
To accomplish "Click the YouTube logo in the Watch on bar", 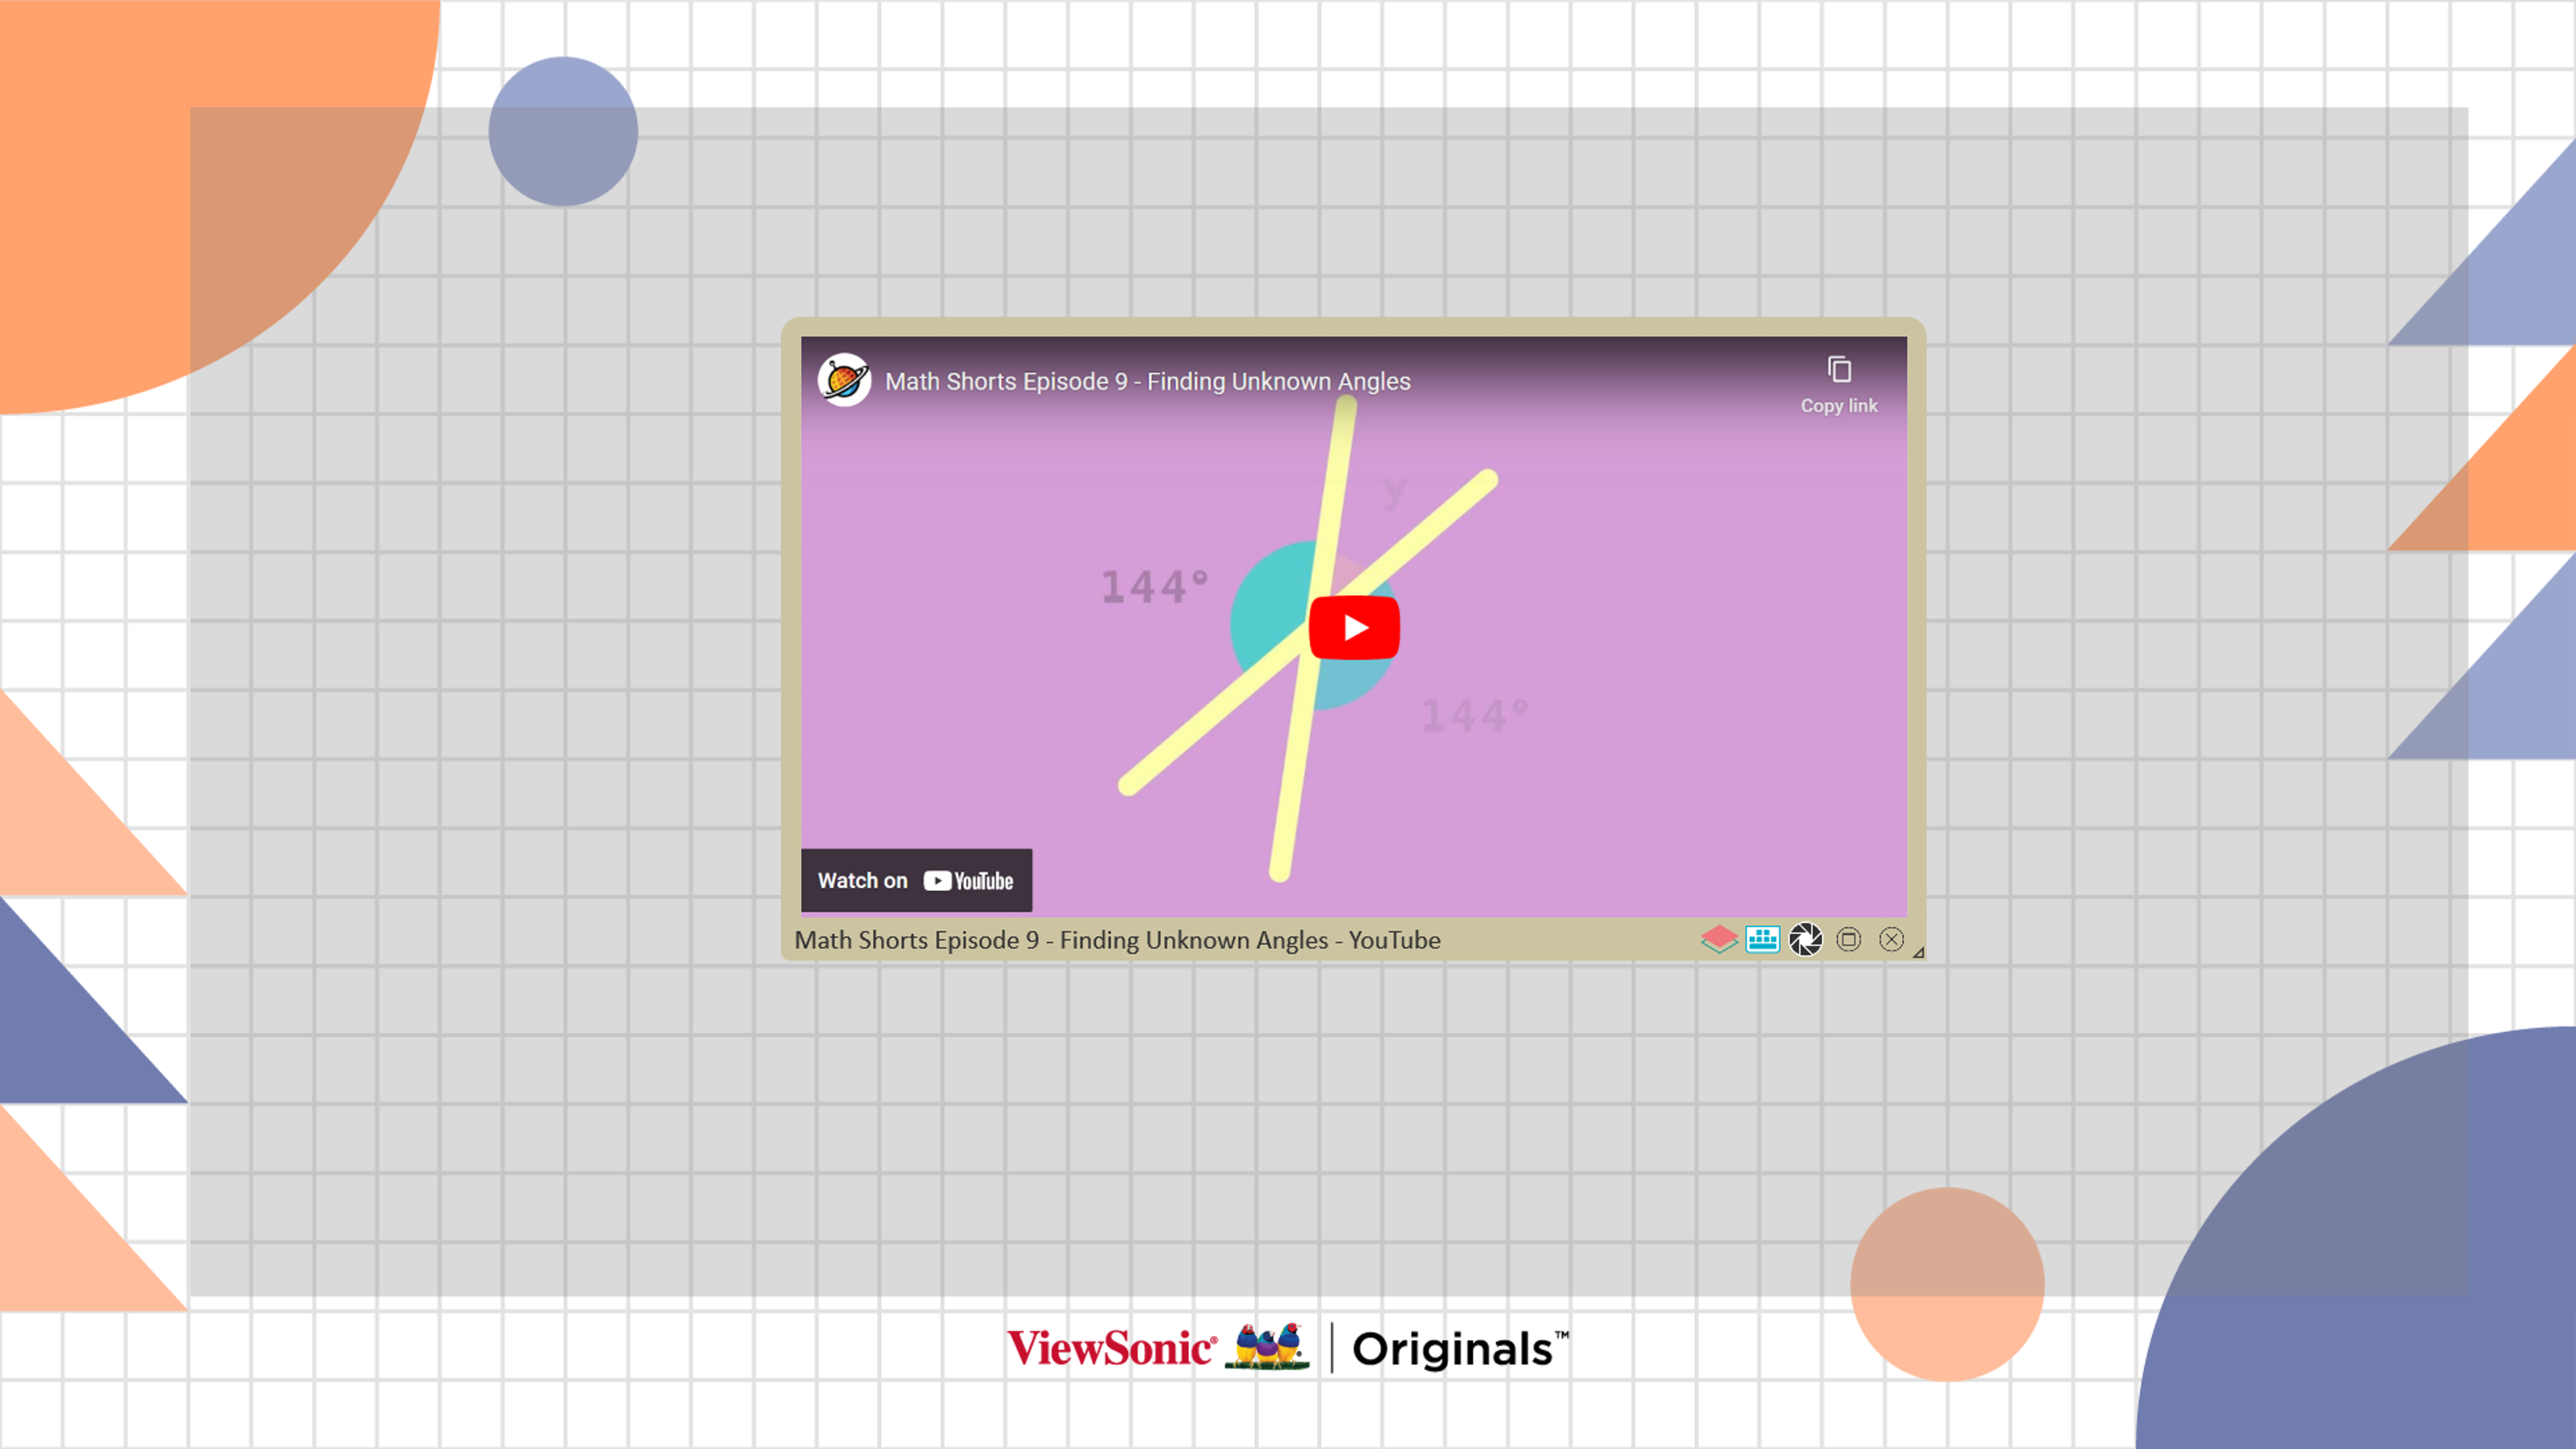I will pos(968,881).
